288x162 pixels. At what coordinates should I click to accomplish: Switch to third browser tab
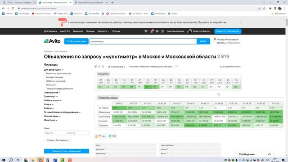[x=90, y=3]
